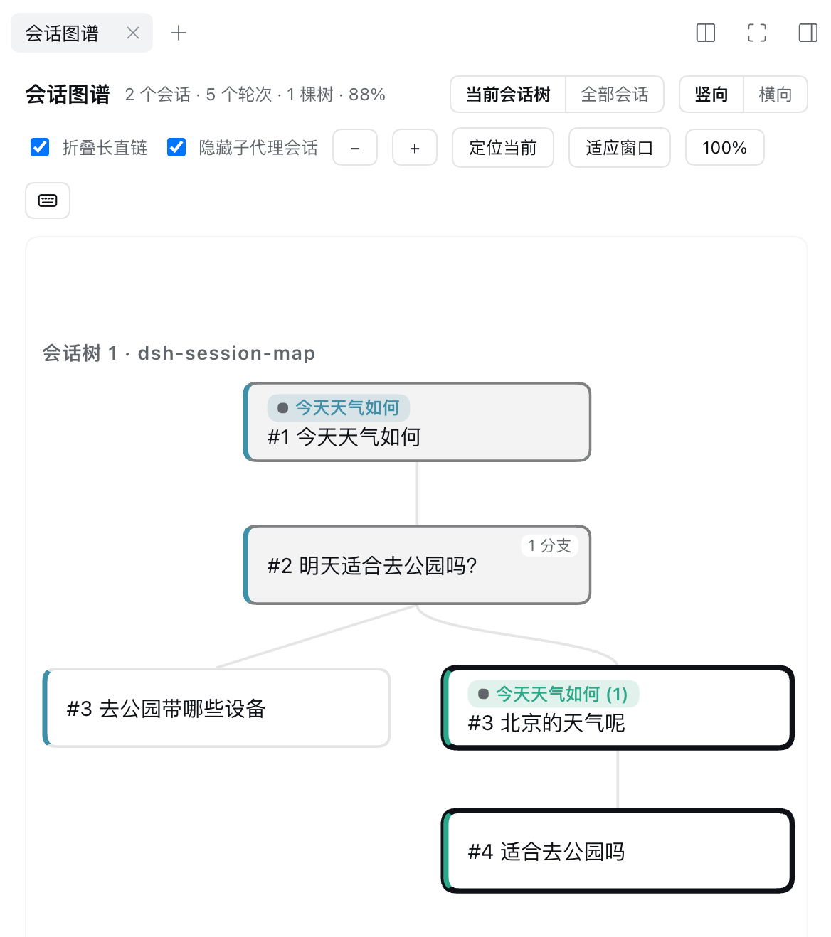
Task: Select 竖向 layout orientation
Action: 711,95
